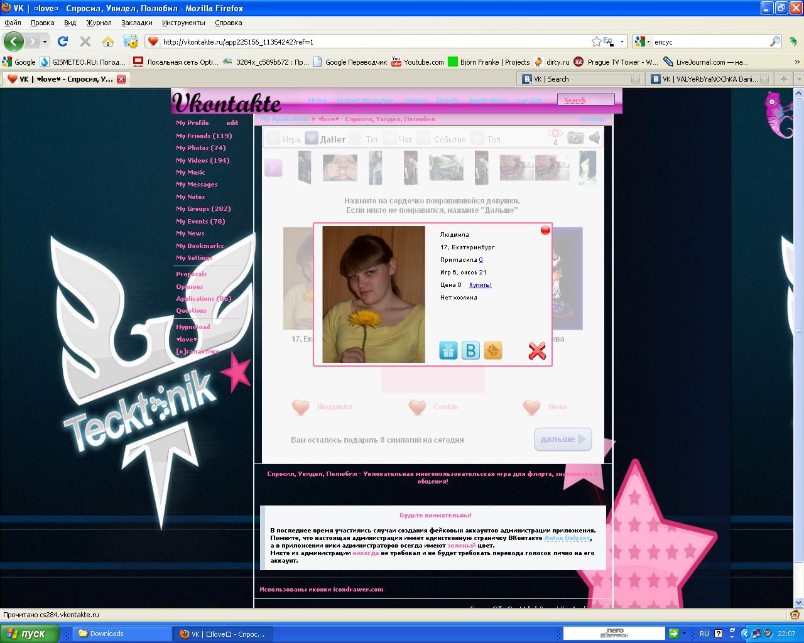
Task: Close the VK ♥love♥ tab
Action: 121,79
